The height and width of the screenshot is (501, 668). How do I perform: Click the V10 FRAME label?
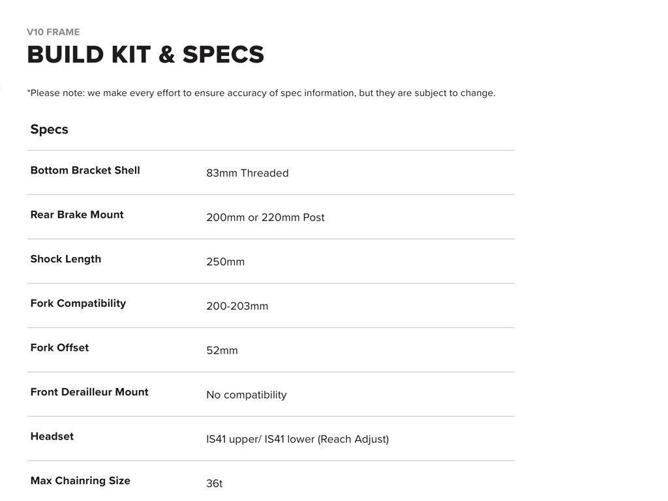pos(53,32)
